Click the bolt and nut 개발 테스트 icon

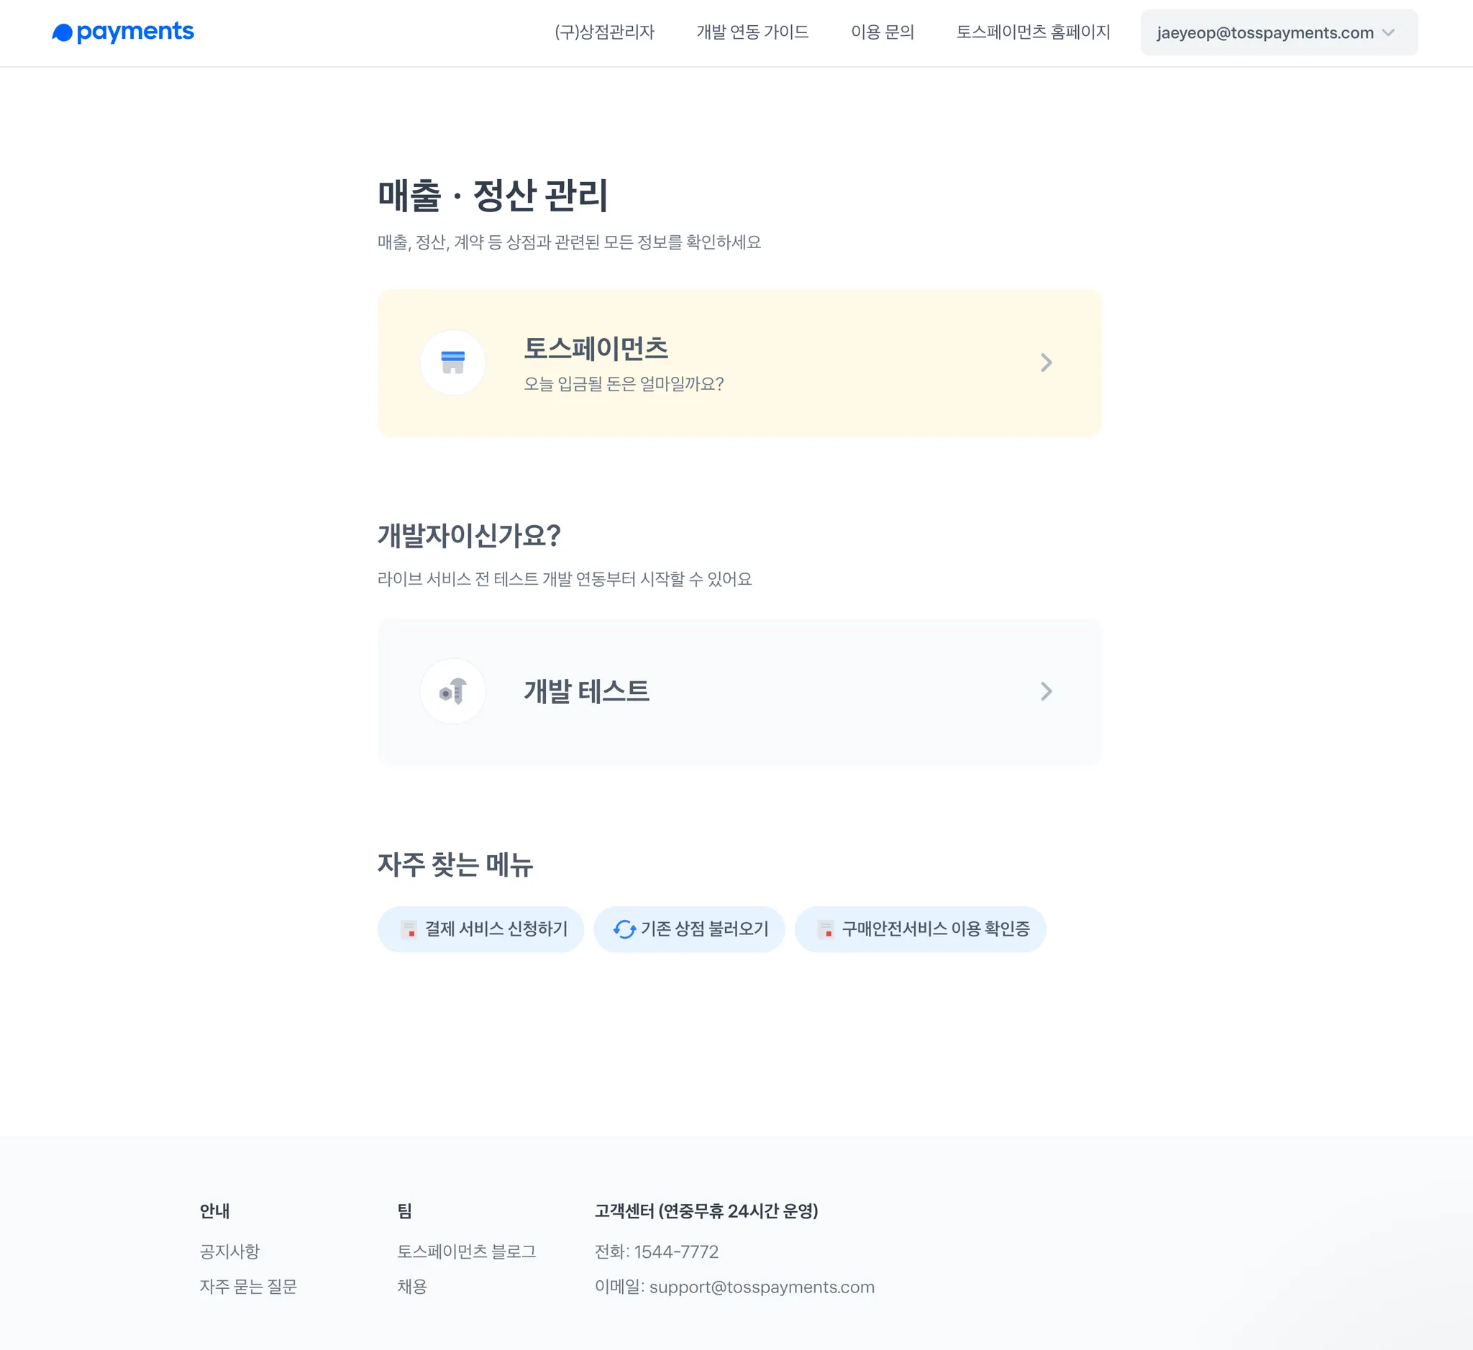click(x=453, y=691)
